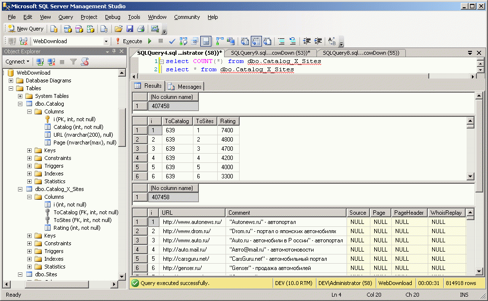This screenshot has width=488, height=301.
Task: Collapse the dbo.Catalog table node
Action: pyautogui.click(x=20, y=104)
